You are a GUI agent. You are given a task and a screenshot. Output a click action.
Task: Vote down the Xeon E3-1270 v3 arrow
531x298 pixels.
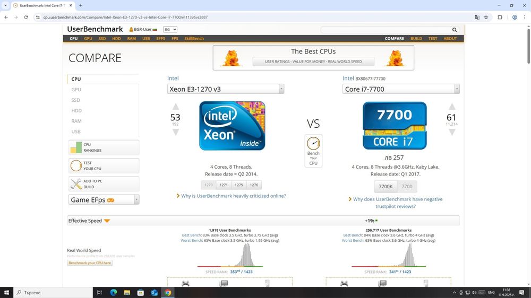pos(175,132)
